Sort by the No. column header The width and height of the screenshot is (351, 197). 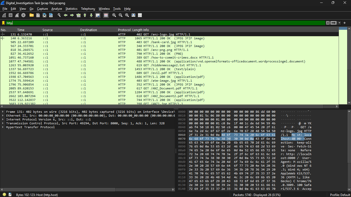tap(8, 30)
